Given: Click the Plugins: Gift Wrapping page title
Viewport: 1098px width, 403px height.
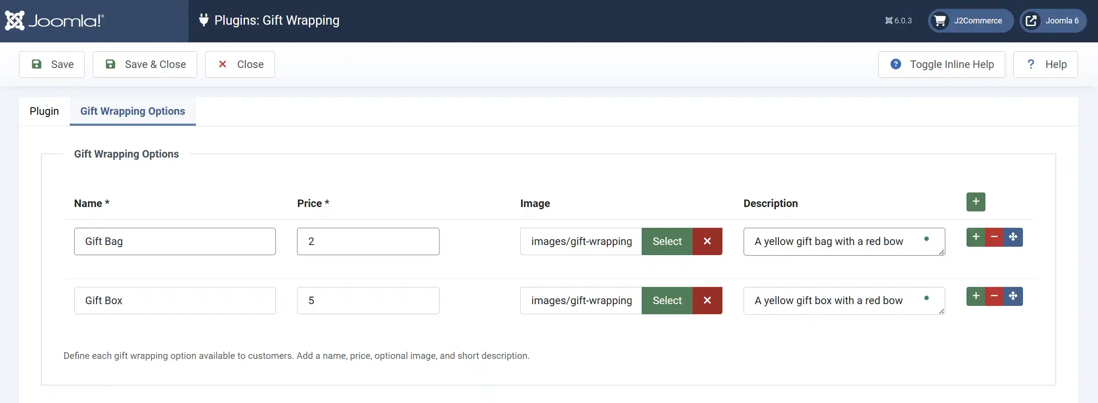Looking at the screenshot, I should [x=277, y=20].
